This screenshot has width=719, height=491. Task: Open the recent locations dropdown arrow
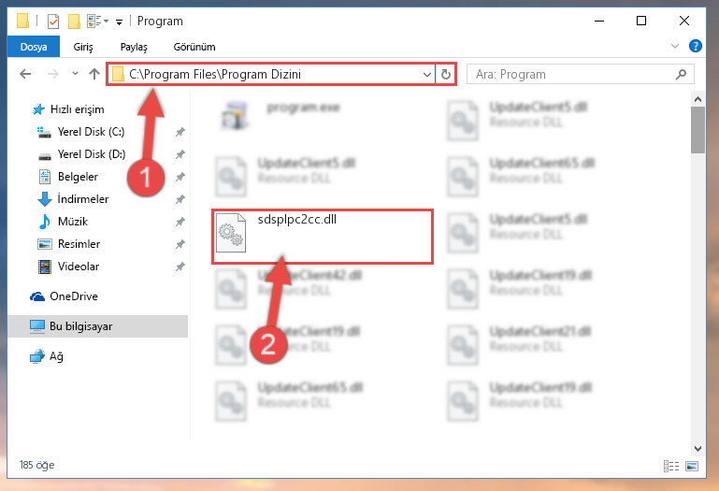(x=75, y=74)
